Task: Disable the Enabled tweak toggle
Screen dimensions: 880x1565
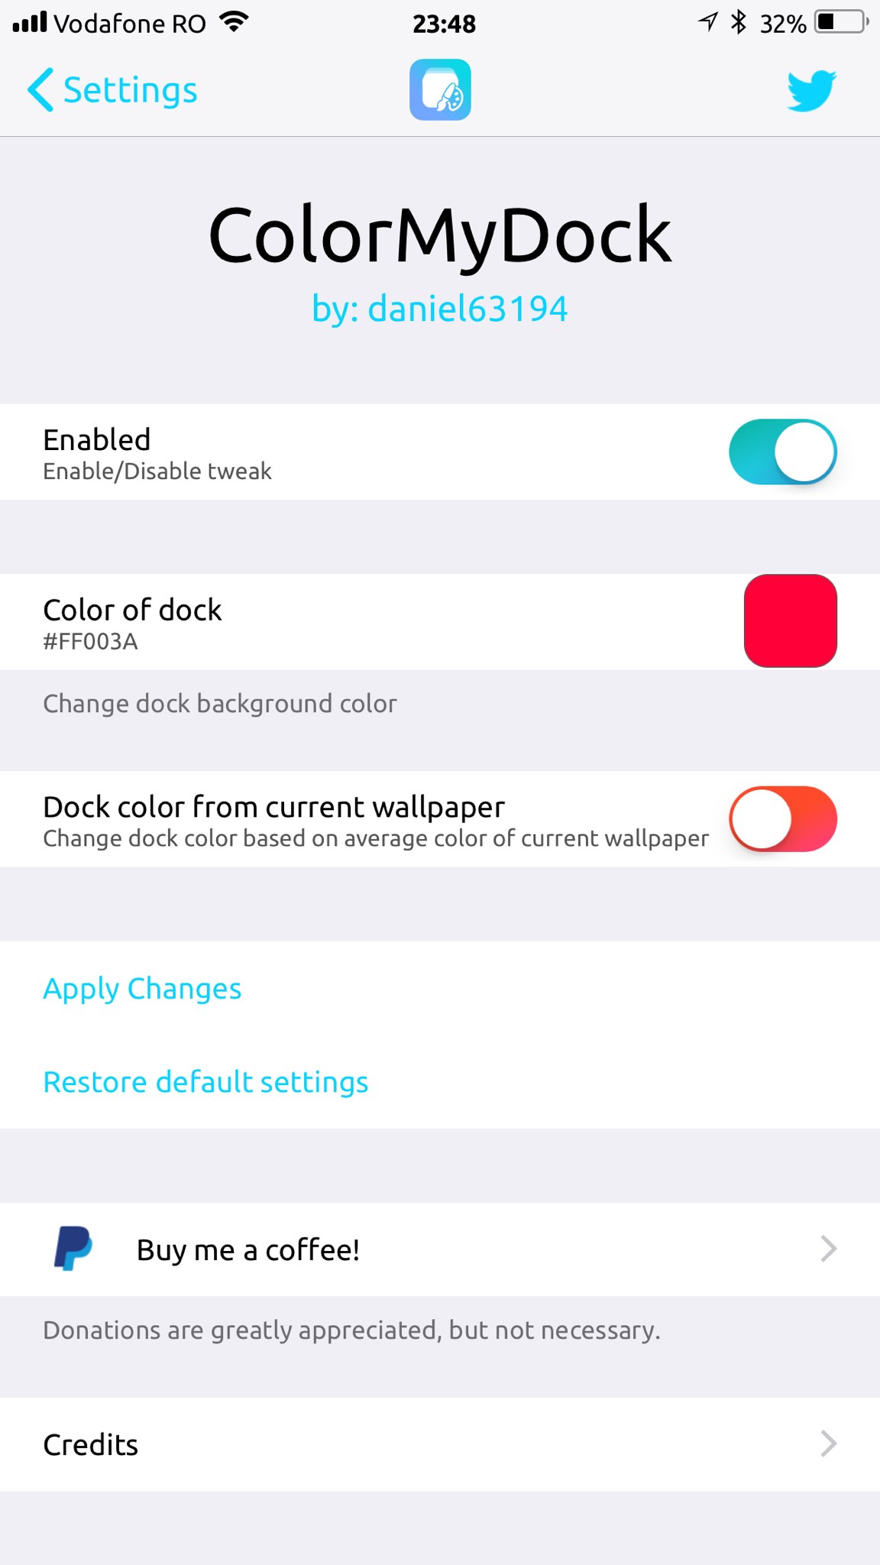Action: pos(782,452)
